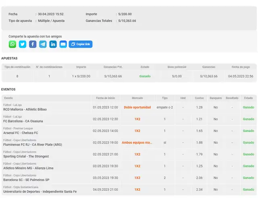The image size is (258, 198).
Task: Click the Fútbol - Copa Sudamericana league label
Action: [21, 187]
